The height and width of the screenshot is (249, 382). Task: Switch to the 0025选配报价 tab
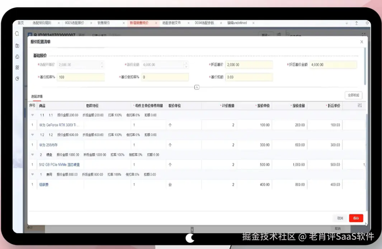(x=74, y=23)
